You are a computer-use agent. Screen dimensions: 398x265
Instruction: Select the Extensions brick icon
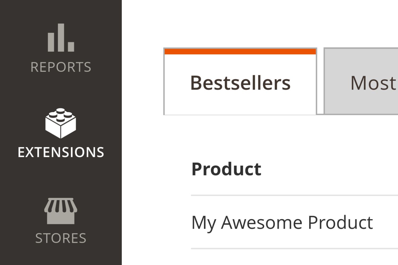[60, 123]
